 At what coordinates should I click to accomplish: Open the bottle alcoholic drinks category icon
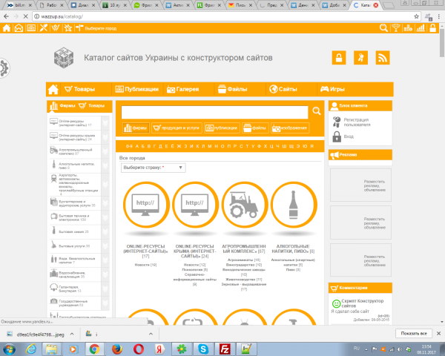click(294, 205)
